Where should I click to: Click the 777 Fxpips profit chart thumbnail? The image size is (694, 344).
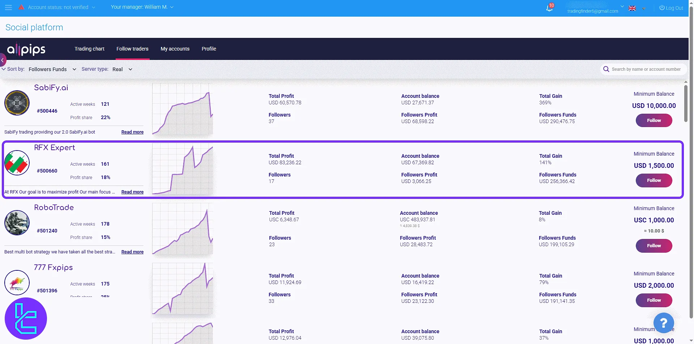click(x=183, y=289)
